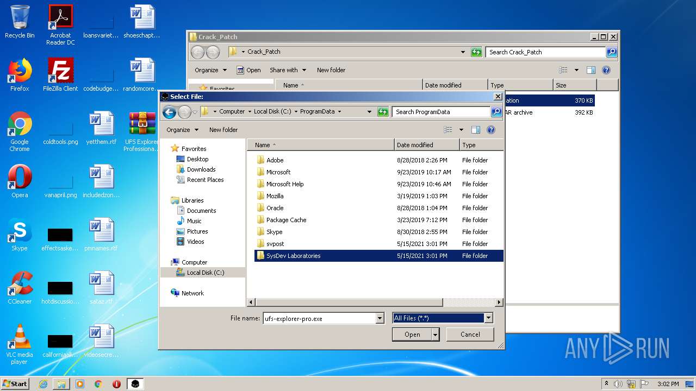Change view icon in Select File dialog
Screen dimensions: 696x391
pyautogui.click(x=448, y=130)
